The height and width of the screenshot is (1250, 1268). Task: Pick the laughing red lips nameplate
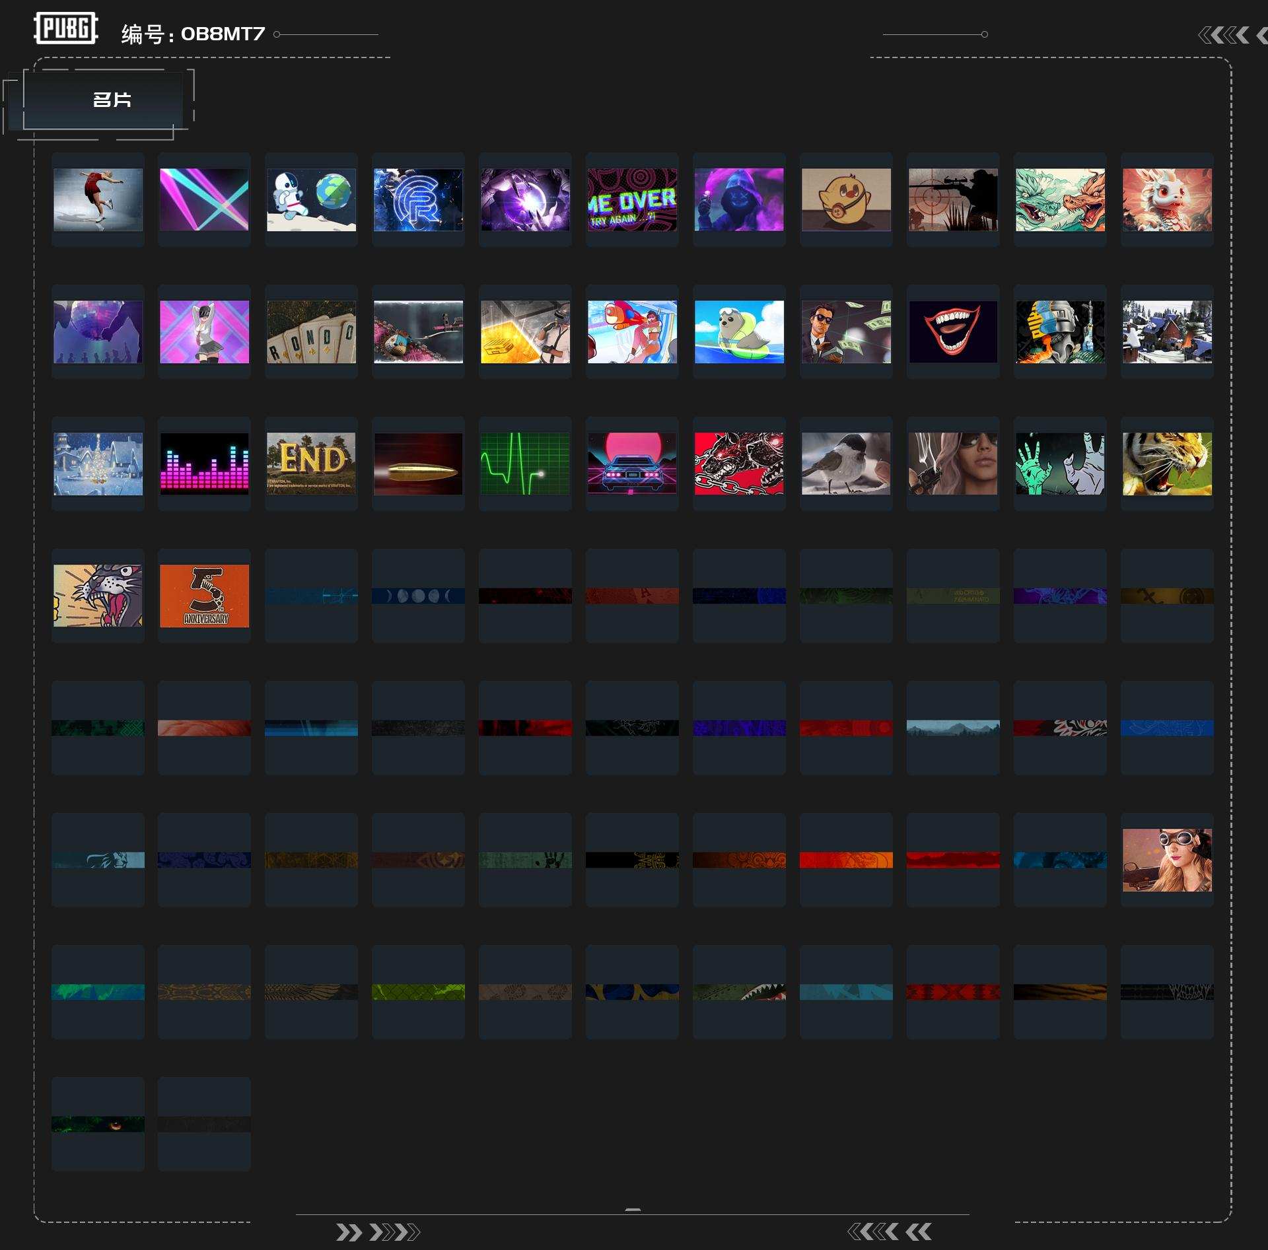point(953,331)
